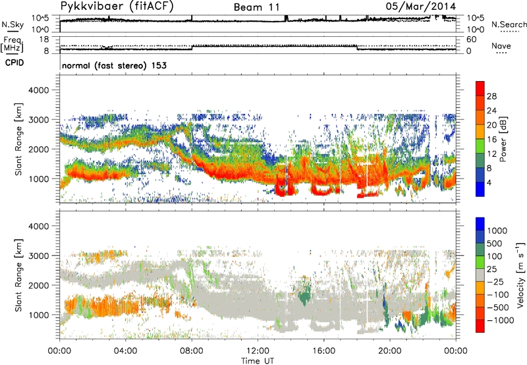Click the normal (fast stereo) 153 text
527x365 pixels.
coord(114,65)
